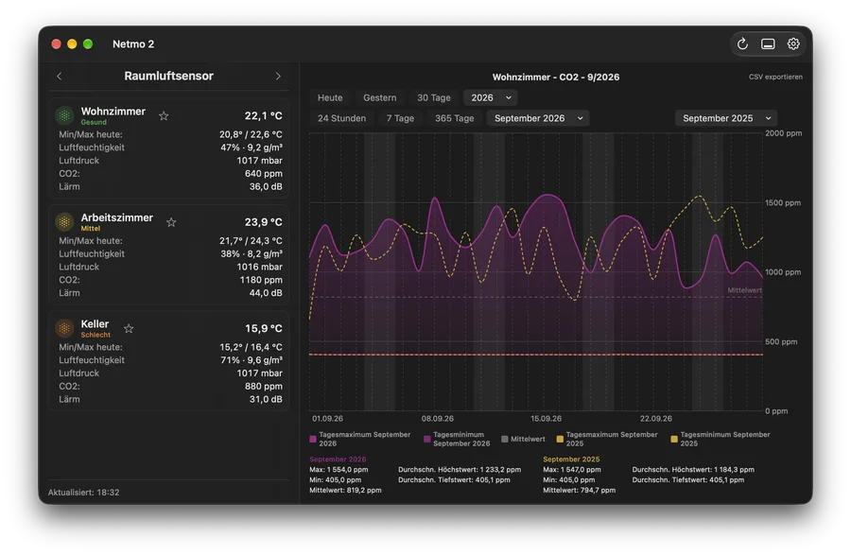Click the Tagesmaximum September 2026 legend swatch

point(313,439)
